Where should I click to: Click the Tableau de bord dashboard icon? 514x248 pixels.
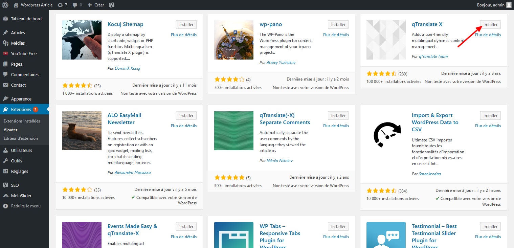[x=5, y=19]
